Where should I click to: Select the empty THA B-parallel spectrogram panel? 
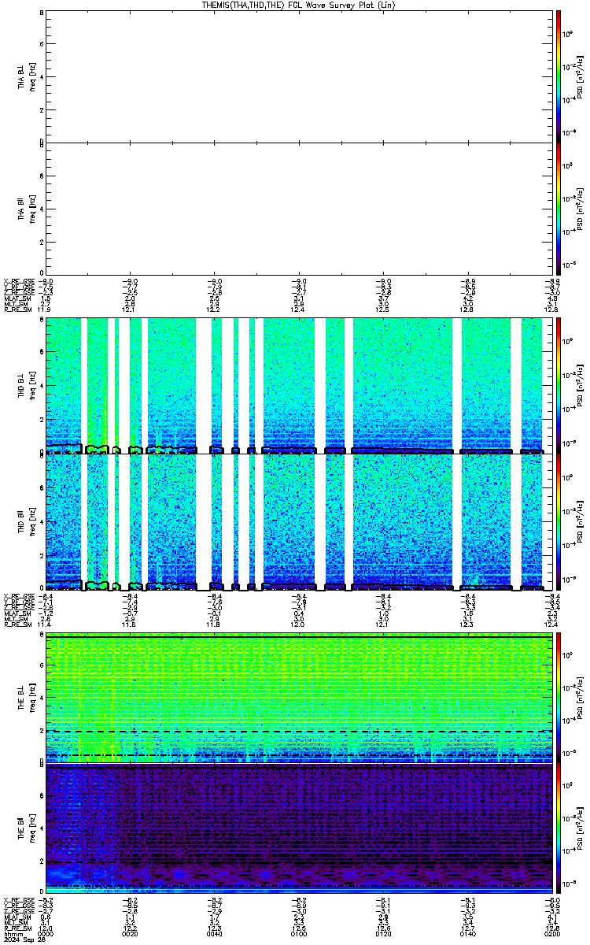click(298, 209)
